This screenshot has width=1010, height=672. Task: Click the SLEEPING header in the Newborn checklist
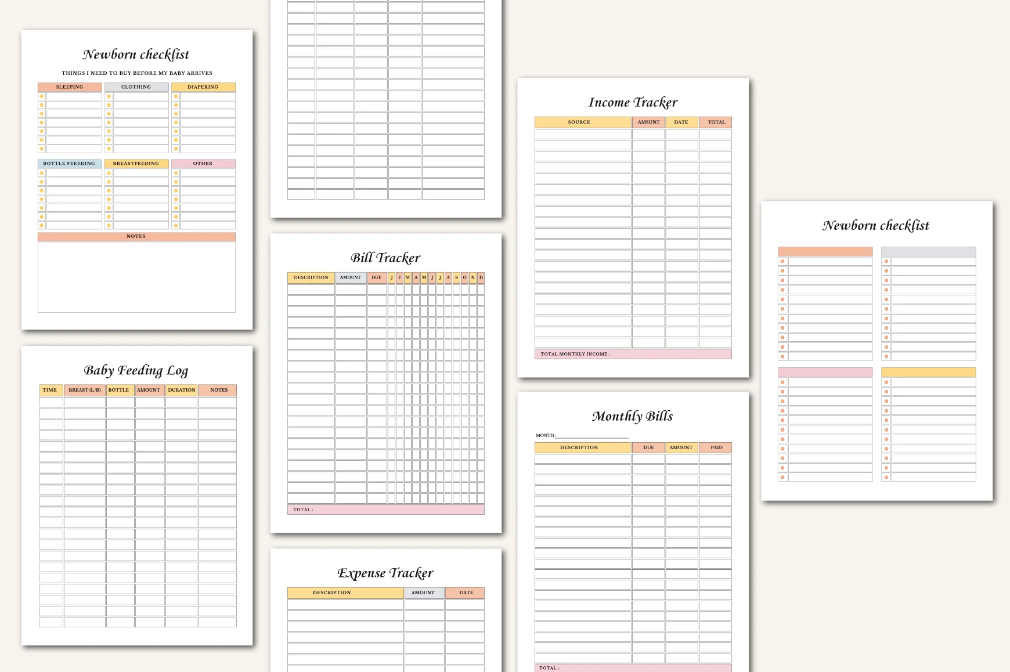click(70, 87)
